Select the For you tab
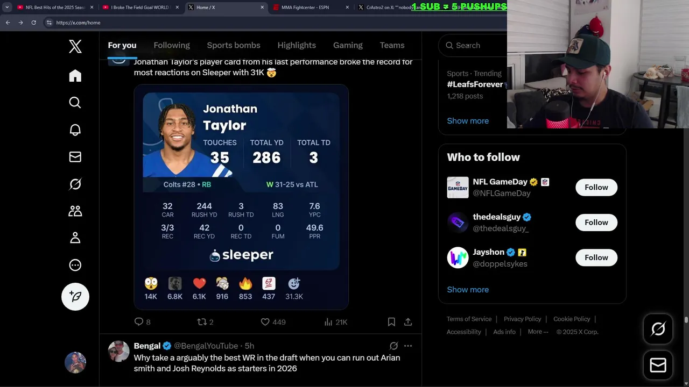 122,45
